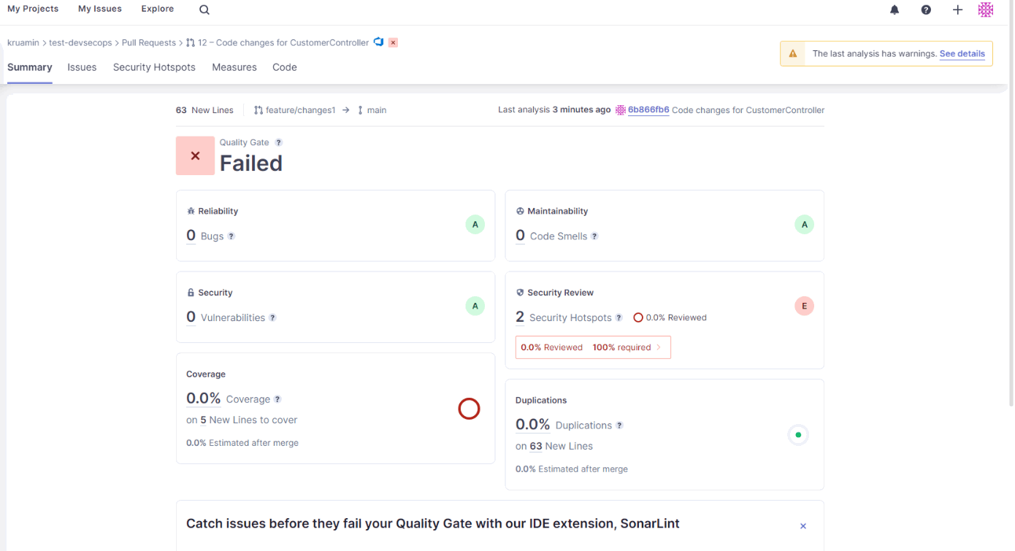
Task: Click help icon beside Code Smells
Action: [x=594, y=236]
